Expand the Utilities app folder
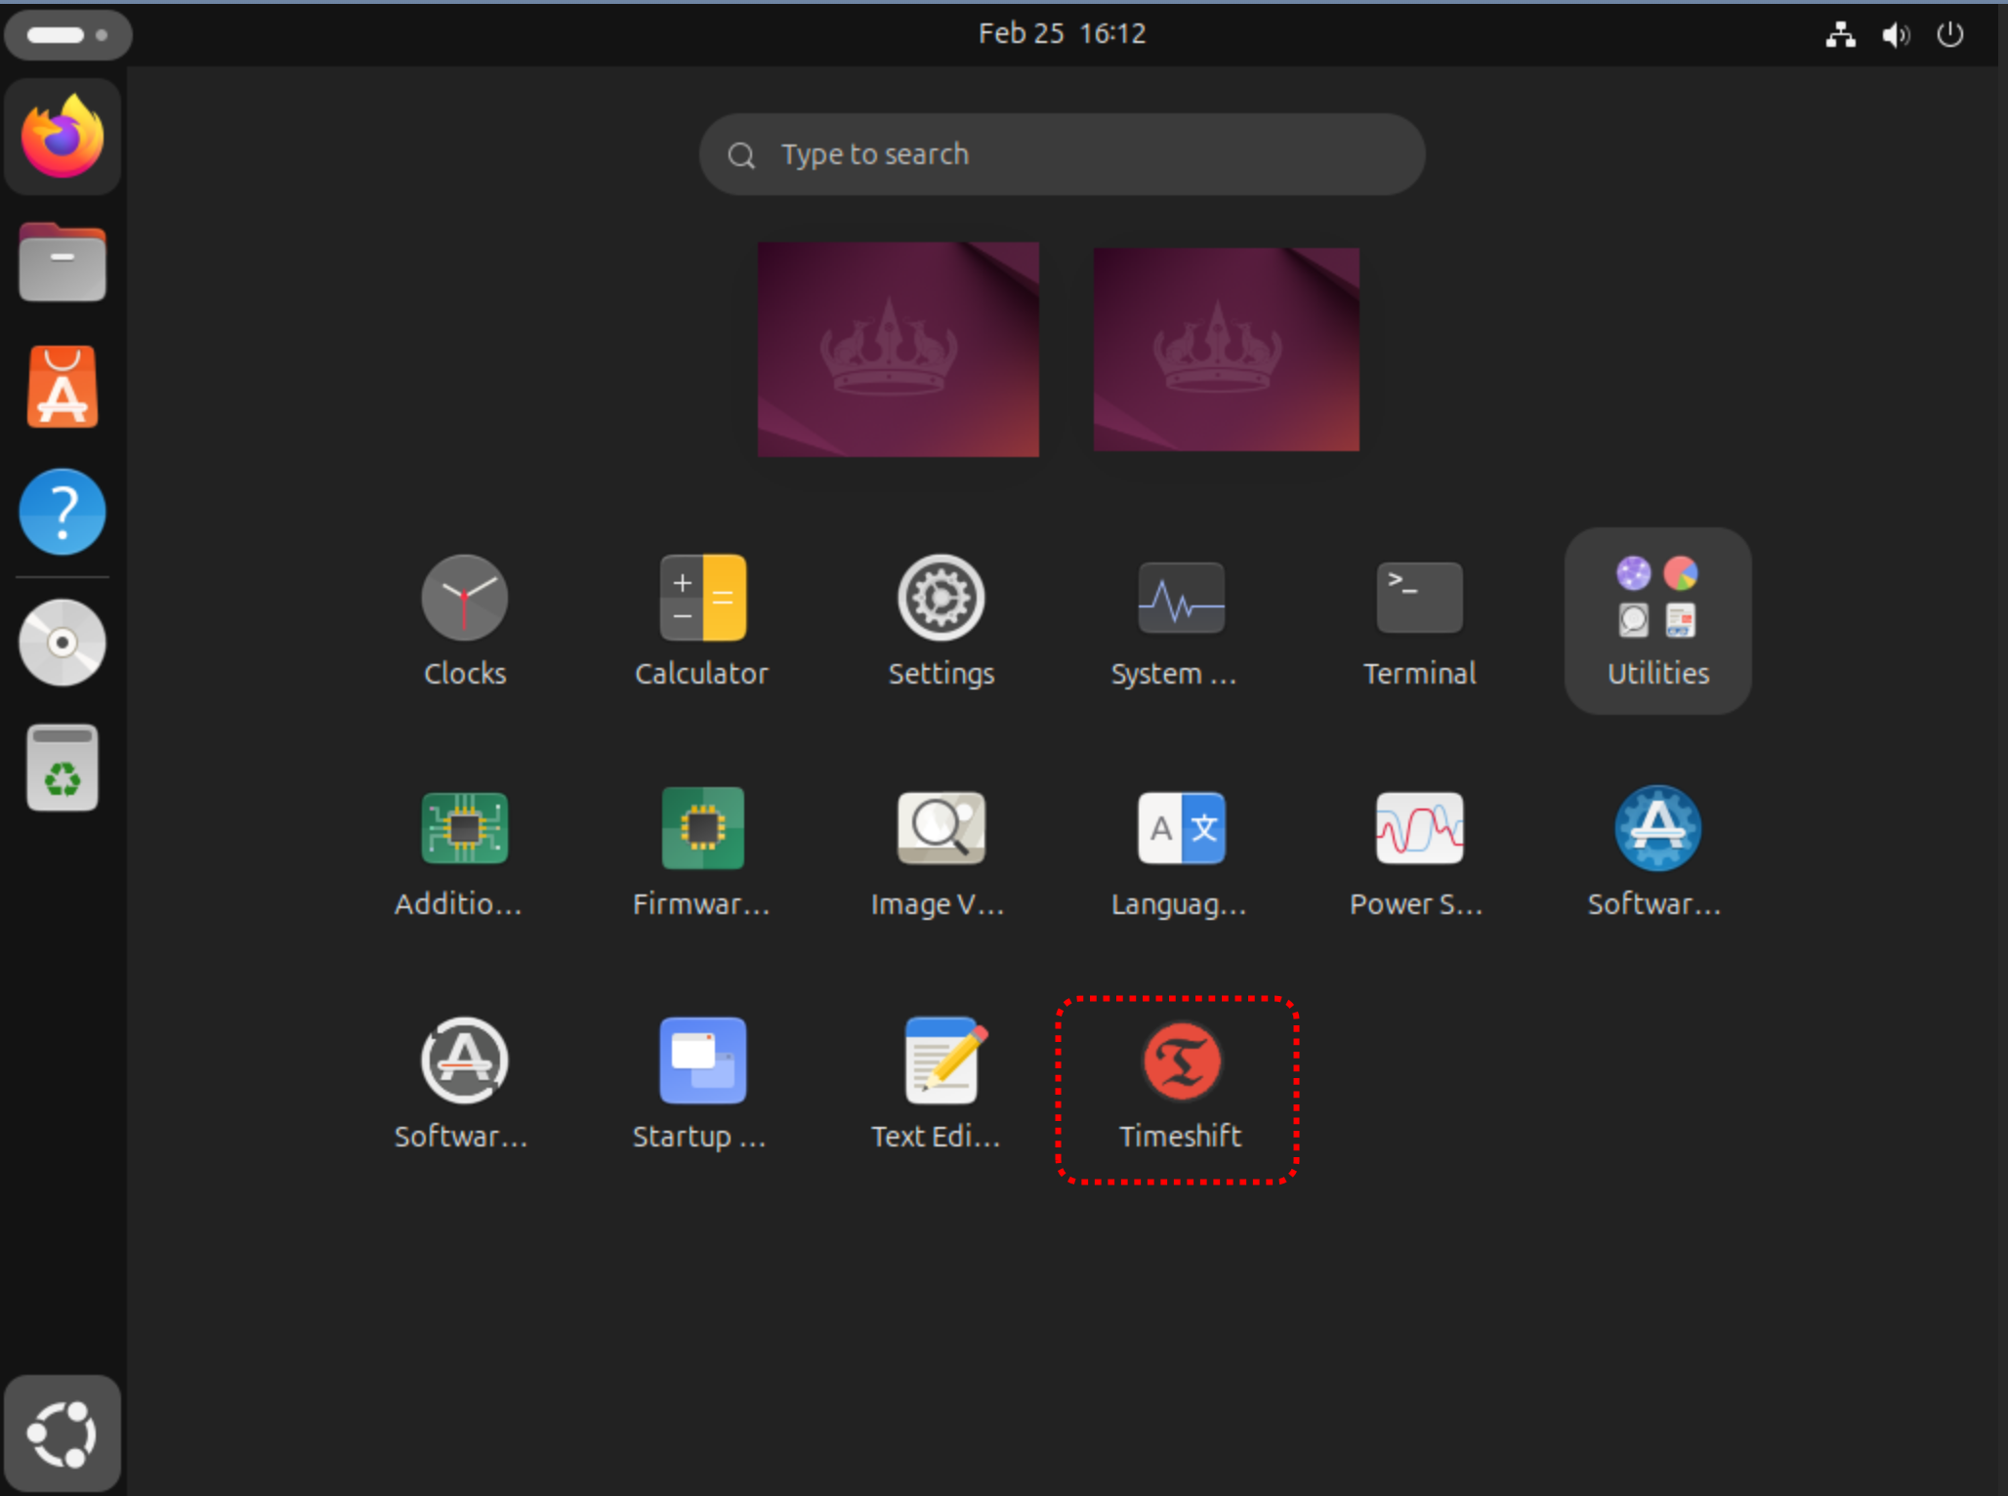2008x1496 pixels. pos(1657,620)
